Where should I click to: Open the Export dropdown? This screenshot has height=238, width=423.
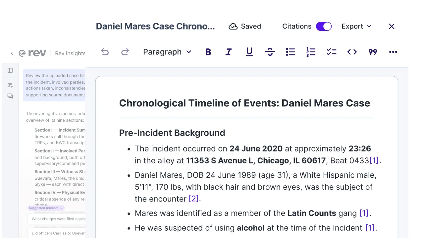coord(356,27)
